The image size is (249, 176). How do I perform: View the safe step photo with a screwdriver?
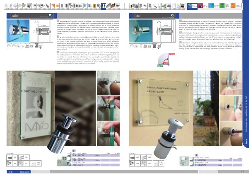tap(108, 83)
